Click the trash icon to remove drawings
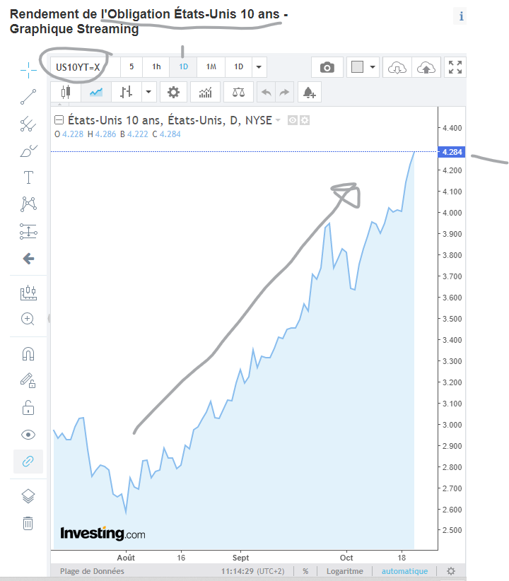This screenshot has height=581, width=509. pyautogui.click(x=28, y=523)
